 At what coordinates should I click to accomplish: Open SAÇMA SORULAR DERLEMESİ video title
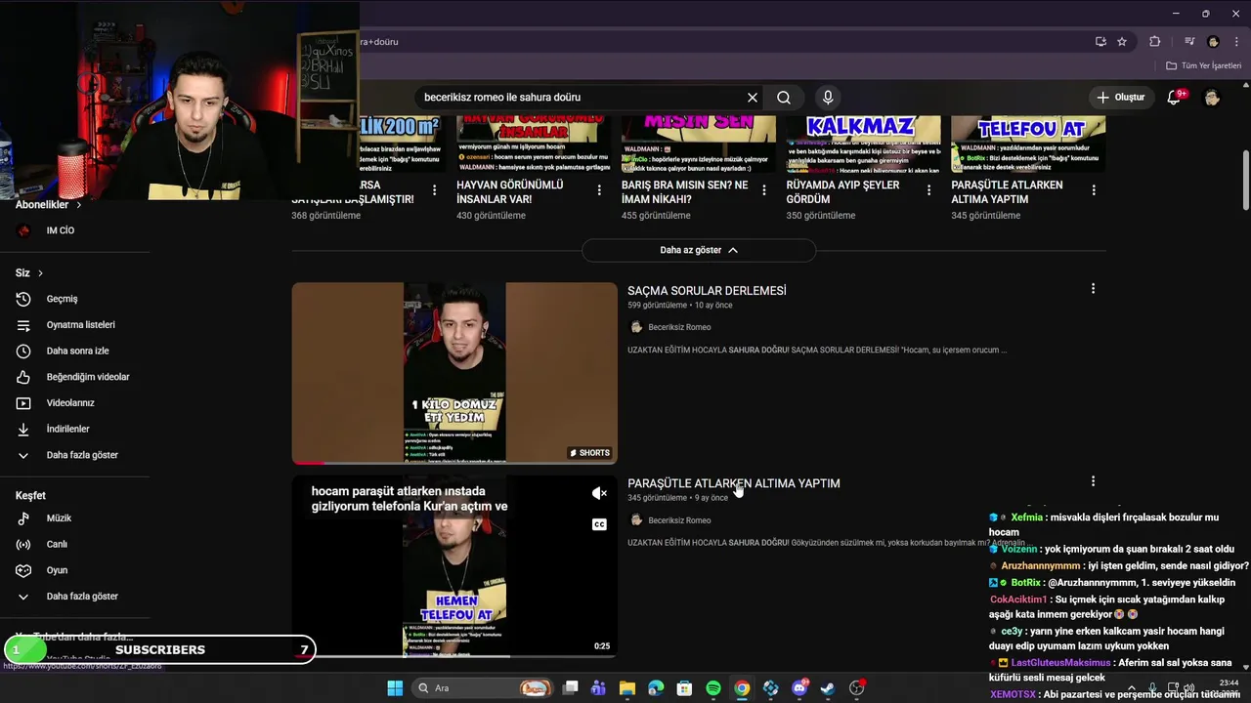pyautogui.click(x=707, y=291)
